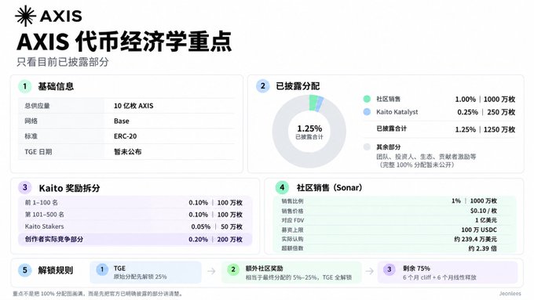Click the purple step 3 badge in 剩余 75% card
This screenshot has height=300, width=534.
click(x=390, y=269)
